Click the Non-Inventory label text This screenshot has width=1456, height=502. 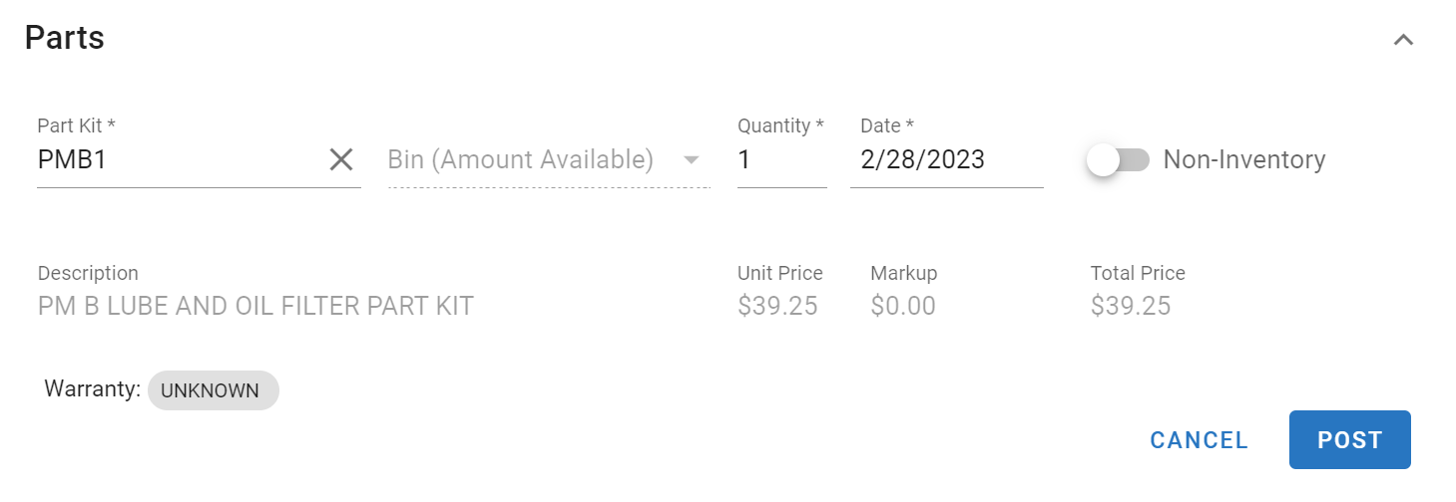(x=1243, y=159)
